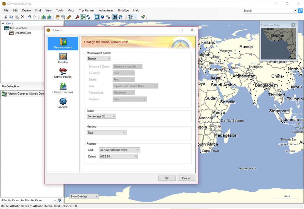The width and height of the screenshot is (304, 209).
Task: Click the filter funnel icon in the library pane
Action: coord(60,200)
